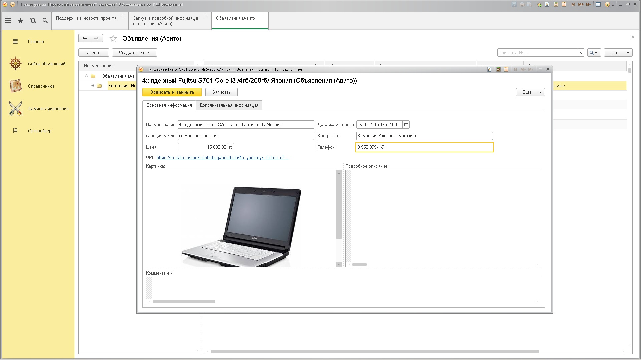Select the Основная информация tab
The width and height of the screenshot is (641, 360).
tap(169, 105)
